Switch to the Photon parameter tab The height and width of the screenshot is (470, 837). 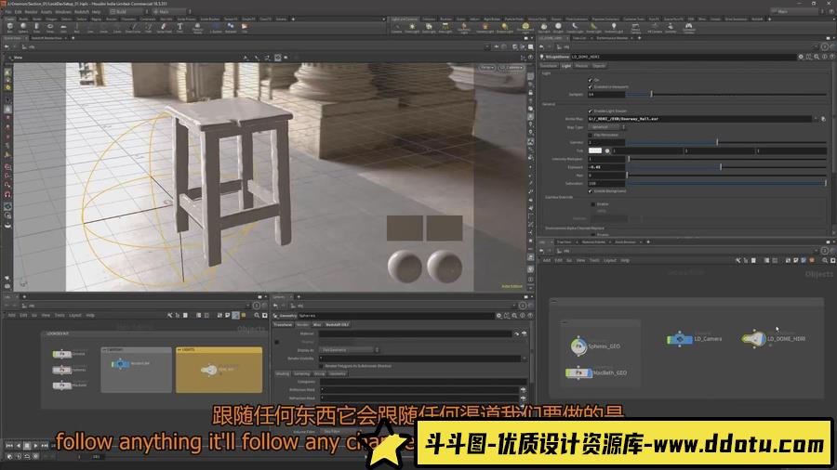(x=581, y=66)
